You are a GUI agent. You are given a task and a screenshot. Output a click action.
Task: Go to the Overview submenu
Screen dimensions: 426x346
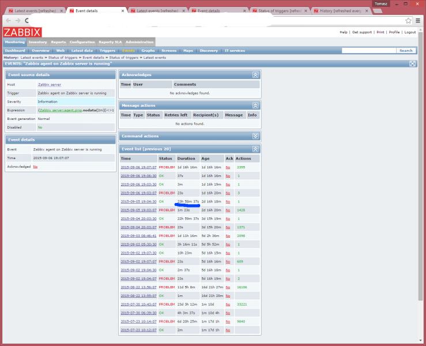[40, 51]
